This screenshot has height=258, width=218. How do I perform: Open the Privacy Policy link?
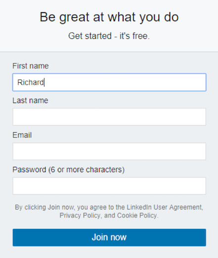coord(80,216)
